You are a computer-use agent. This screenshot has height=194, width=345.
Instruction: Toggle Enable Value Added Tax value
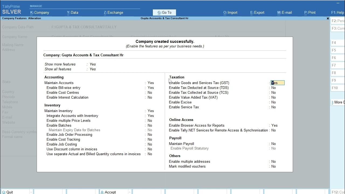click(274, 98)
